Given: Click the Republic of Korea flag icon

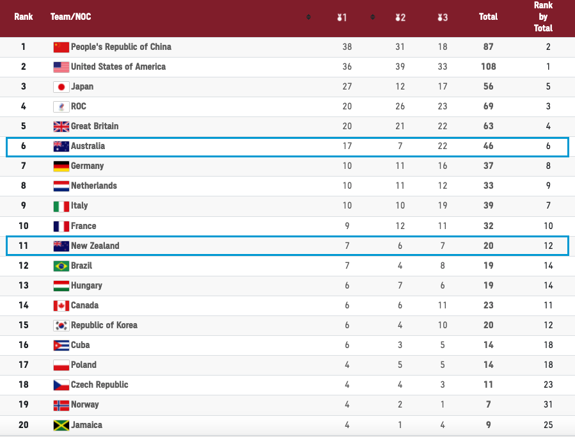Looking at the screenshot, I should 61,326.
